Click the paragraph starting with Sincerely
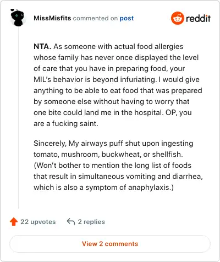220x262 pixels. [x=118, y=165]
